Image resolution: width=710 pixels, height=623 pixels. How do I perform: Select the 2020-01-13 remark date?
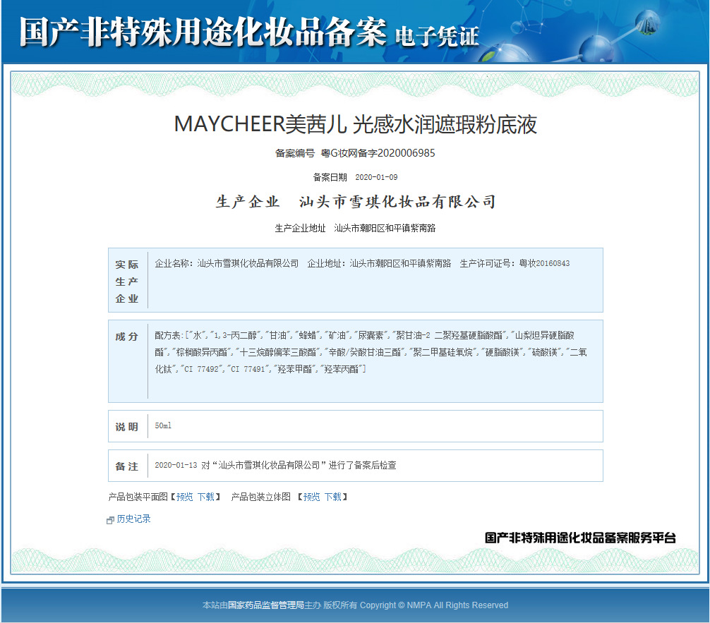tap(176, 465)
